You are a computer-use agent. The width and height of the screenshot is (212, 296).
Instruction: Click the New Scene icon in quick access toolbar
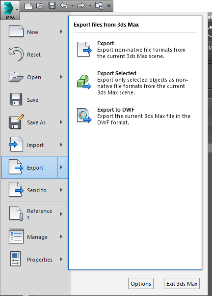[28, 6]
